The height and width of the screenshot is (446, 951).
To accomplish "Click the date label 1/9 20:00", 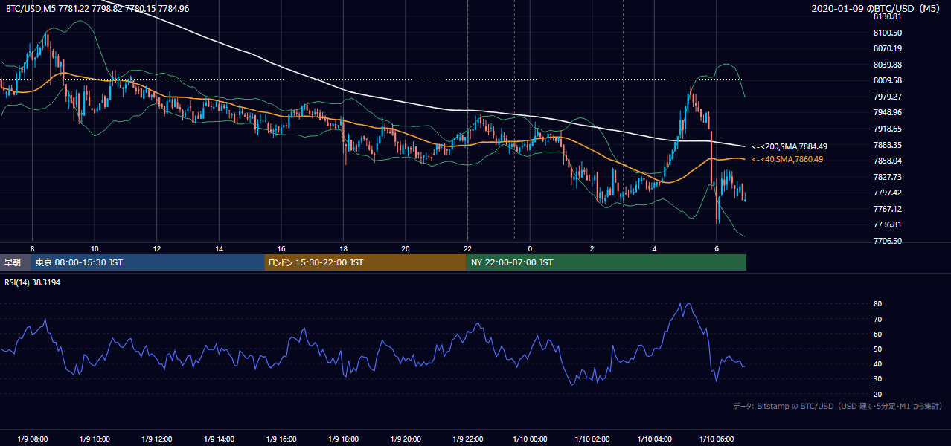I will (x=406, y=439).
